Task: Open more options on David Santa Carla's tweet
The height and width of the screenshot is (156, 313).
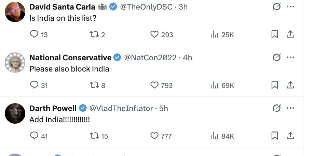Action: pyautogui.click(x=290, y=7)
